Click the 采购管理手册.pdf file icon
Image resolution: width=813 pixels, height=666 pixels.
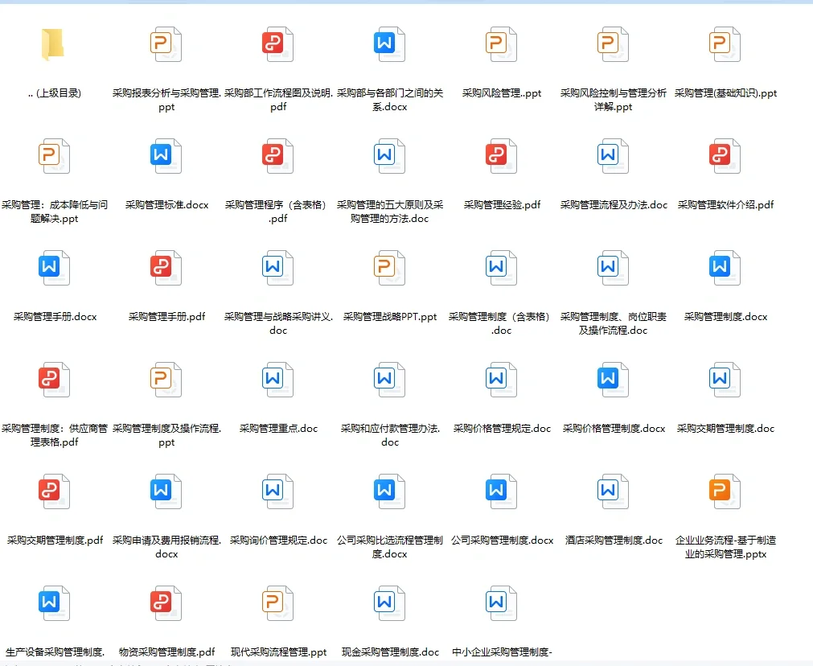[166, 268]
